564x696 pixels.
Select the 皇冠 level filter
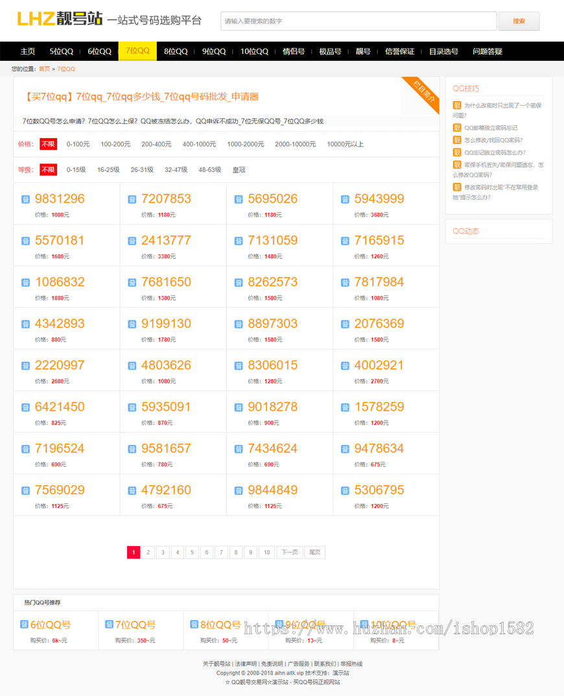[x=239, y=170]
